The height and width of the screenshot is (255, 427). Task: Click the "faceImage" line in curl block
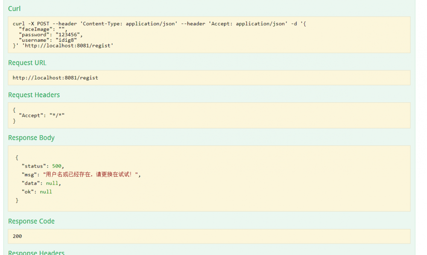click(43, 29)
